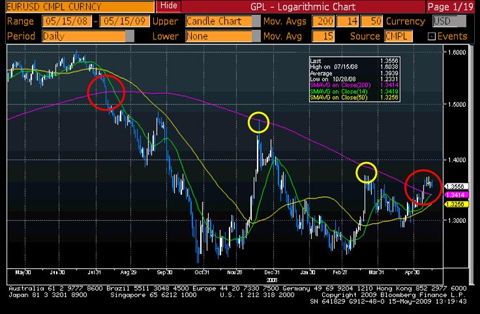Viewport: 480px width, 314px height.
Task: Click the Hide button
Action: pos(170,7)
